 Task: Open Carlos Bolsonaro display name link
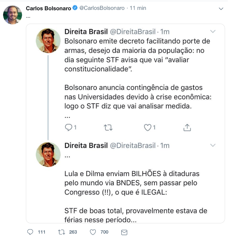pyautogui.click(x=48, y=8)
